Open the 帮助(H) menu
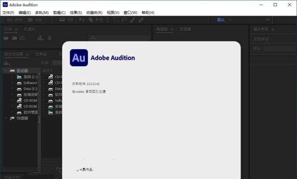The image size is (297, 179). pos(148,13)
